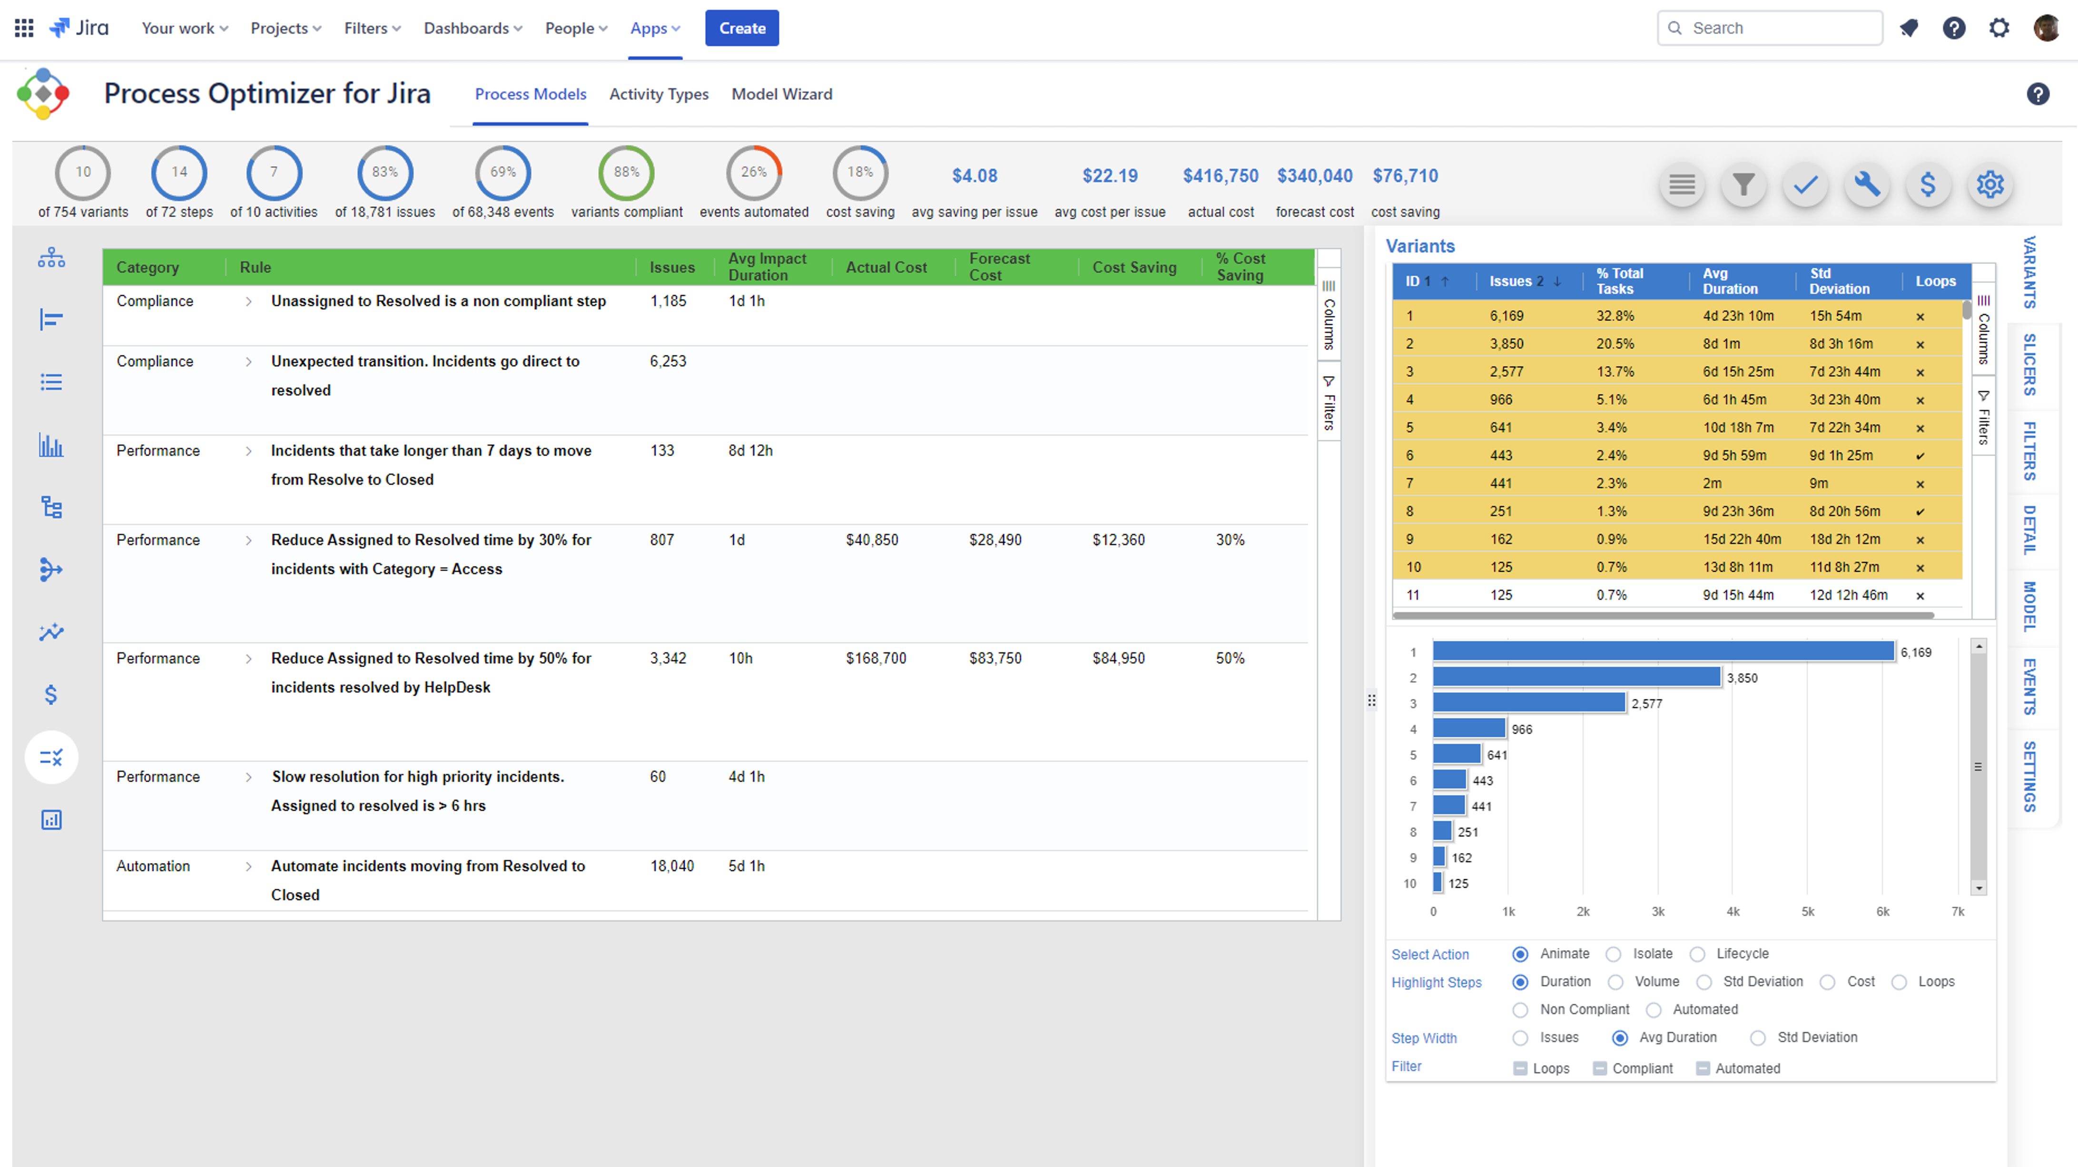Select variant 1 row with 6,169 issues
2078x1167 pixels.
coord(1677,316)
